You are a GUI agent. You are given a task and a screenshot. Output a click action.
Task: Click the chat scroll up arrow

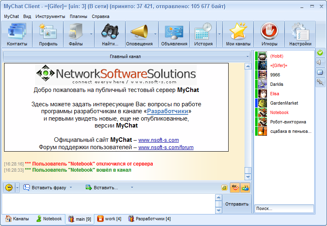click(248, 67)
